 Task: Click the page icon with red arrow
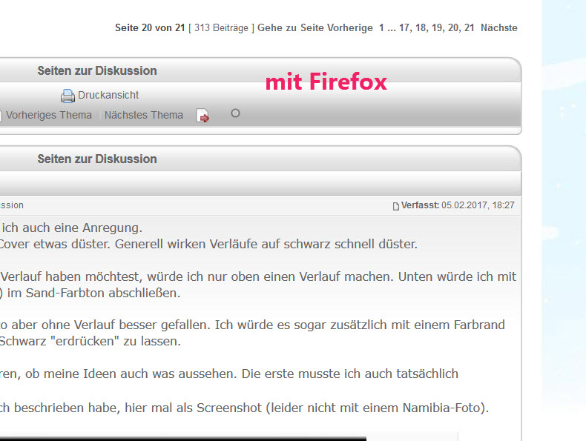pos(203,116)
